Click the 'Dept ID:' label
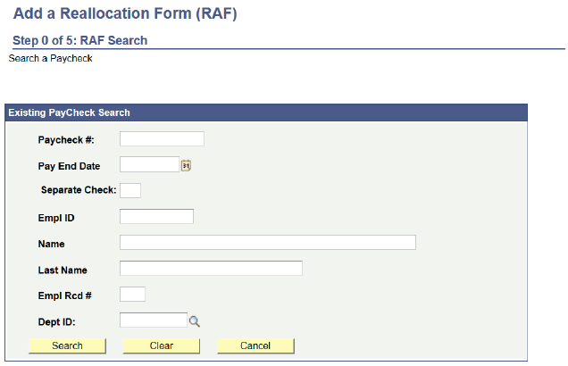Image resolution: width=568 pixels, height=366 pixels. pyautogui.click(x=57, y=322)
